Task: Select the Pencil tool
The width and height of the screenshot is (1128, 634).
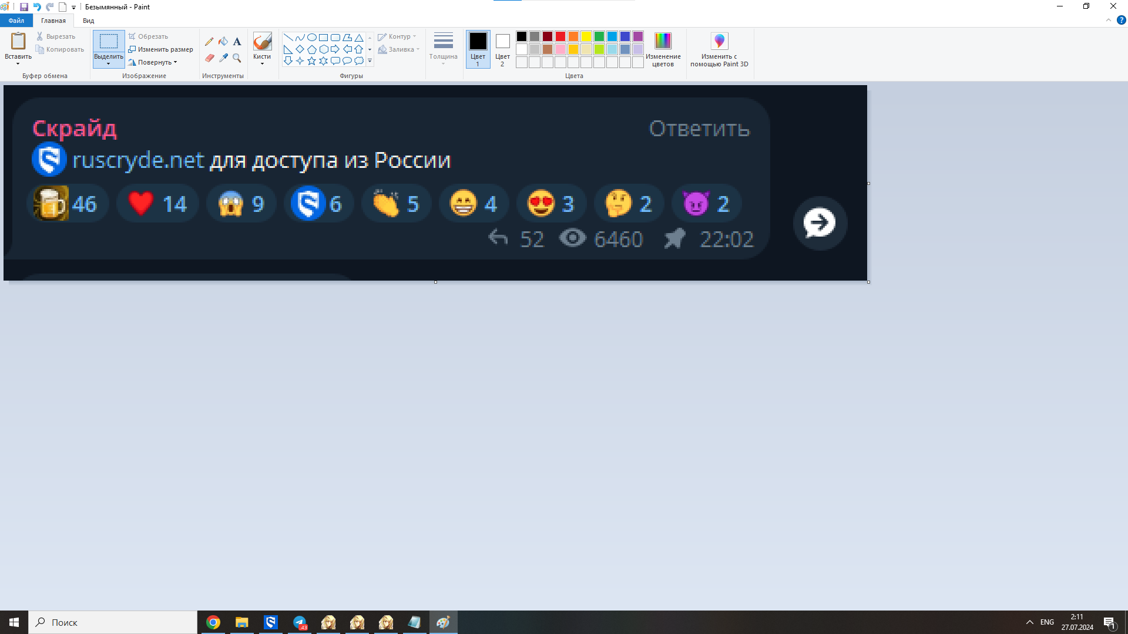Action: [210, 41]
